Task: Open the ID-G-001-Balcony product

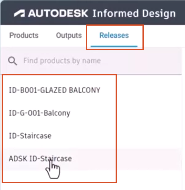Action: [x=40, y=113]
